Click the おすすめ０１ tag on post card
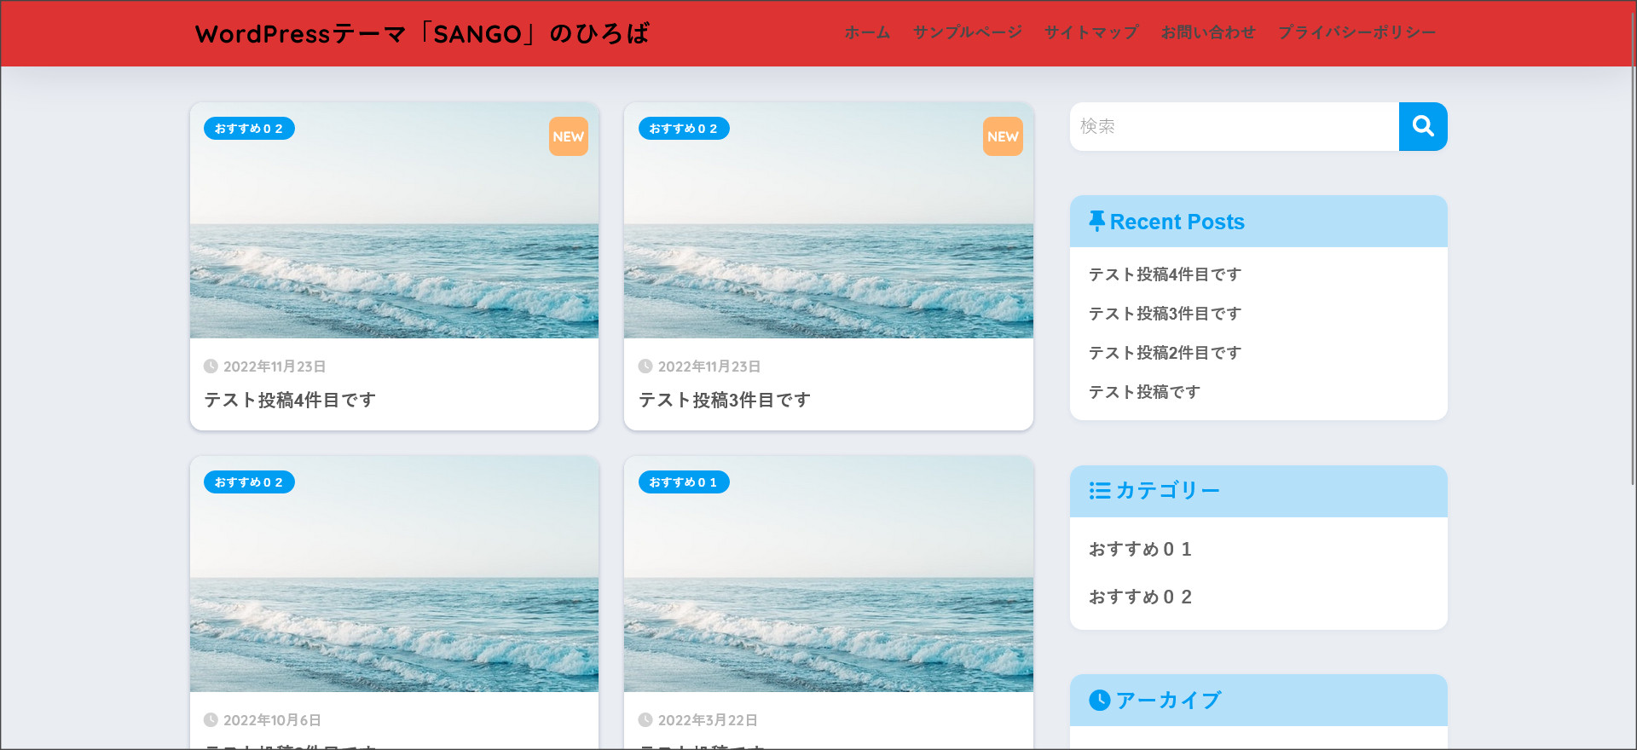The width and height of the screenshot is (1637, 750). (683, 482)
